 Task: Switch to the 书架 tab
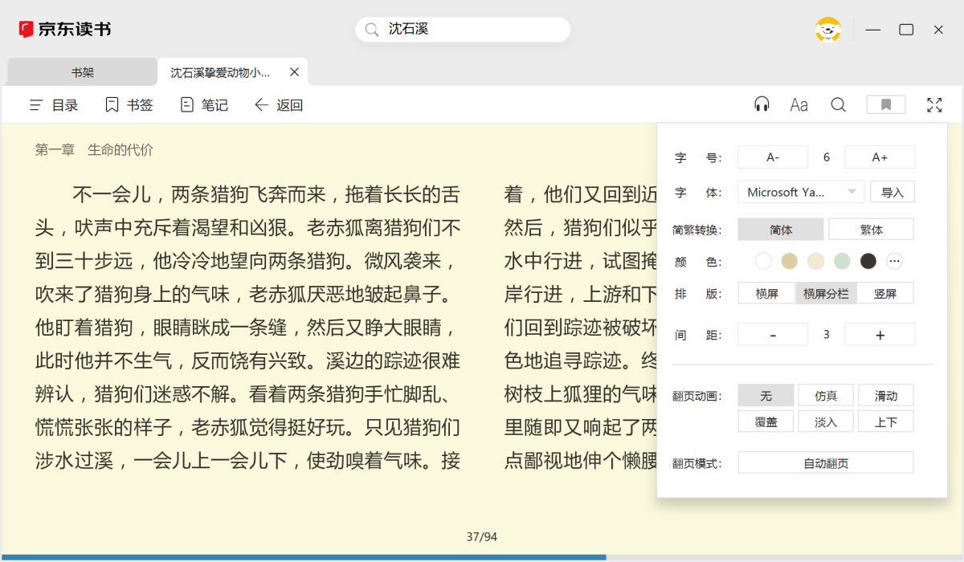tap(82, 72)
